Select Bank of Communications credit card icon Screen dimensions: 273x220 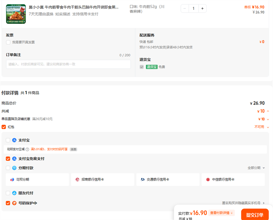[x=143, y=179]
